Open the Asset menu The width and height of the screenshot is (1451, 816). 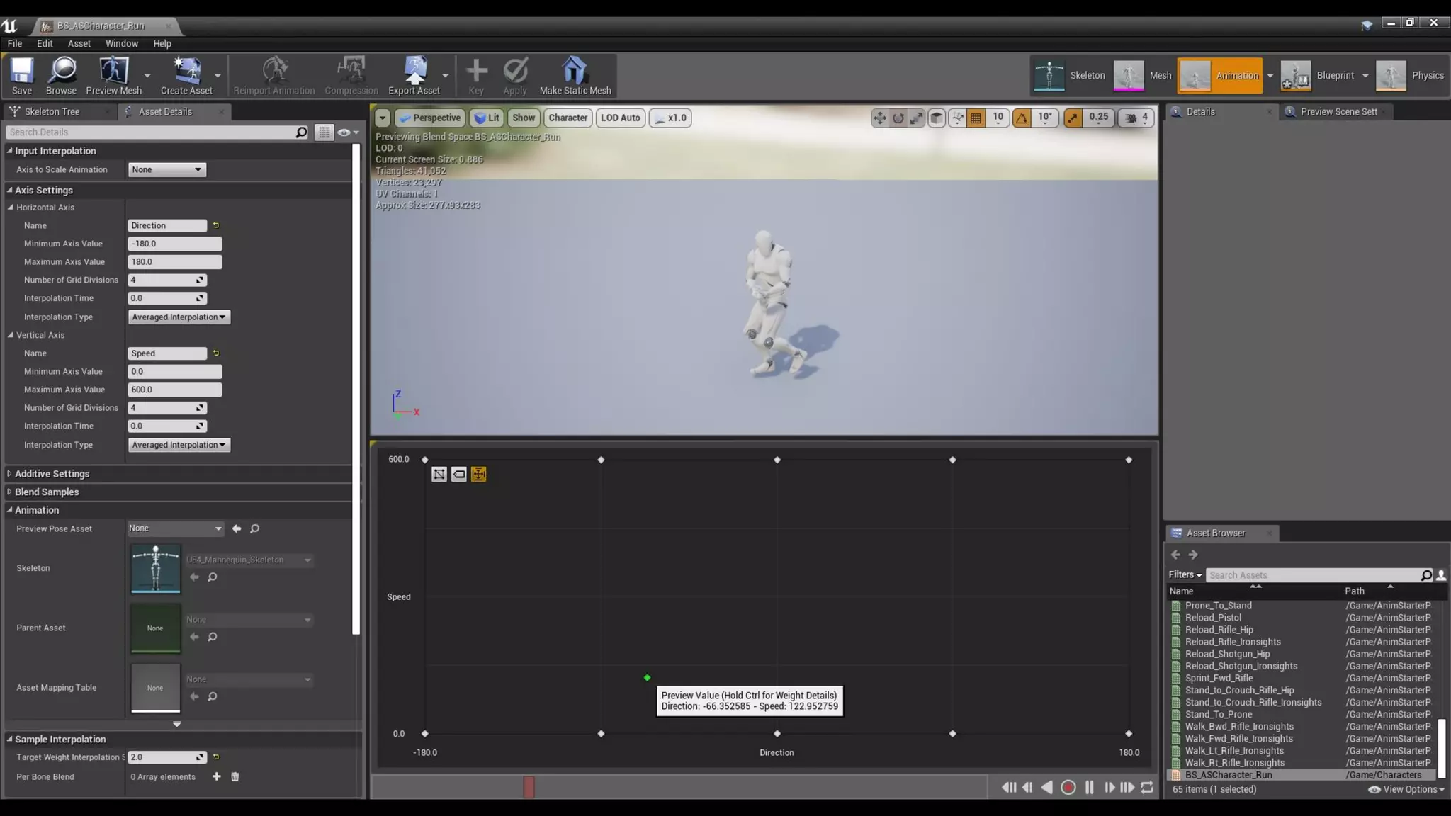(x=79, y=43)
